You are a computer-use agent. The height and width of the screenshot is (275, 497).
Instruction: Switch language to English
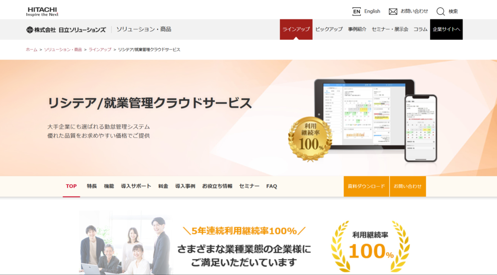pyautogui.click(x=372, y=11)
